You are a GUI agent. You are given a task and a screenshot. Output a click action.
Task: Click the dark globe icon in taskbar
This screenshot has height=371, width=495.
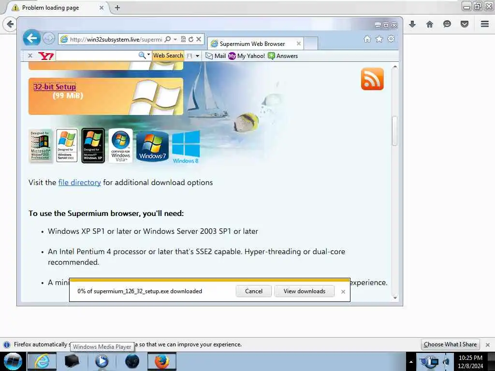[x=132, y=361]
